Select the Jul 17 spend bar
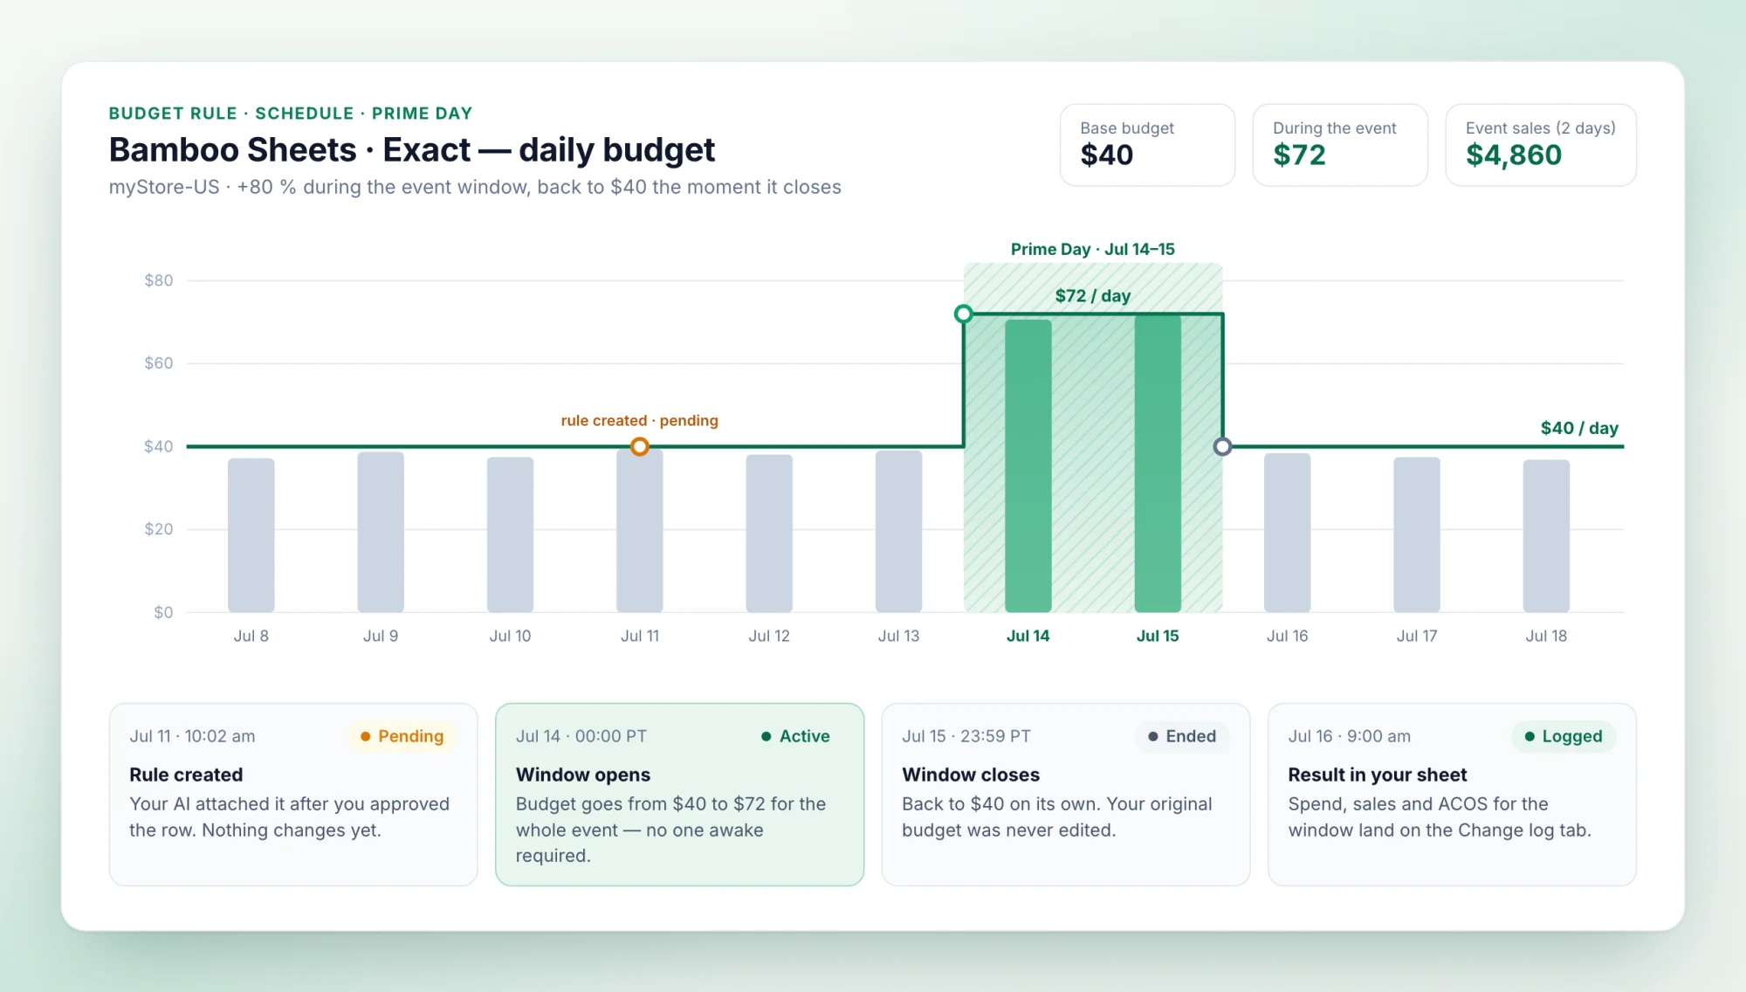The width and height of the screenshot is (1746, 992). 1417,534
